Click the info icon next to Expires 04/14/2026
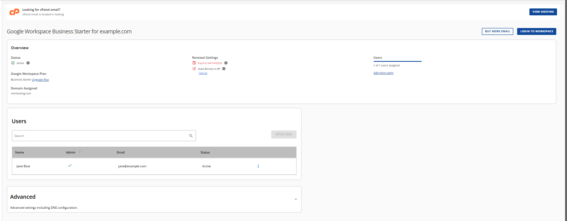Image resolution: width=567 pixels, height=221 pixels. [226, 63]
